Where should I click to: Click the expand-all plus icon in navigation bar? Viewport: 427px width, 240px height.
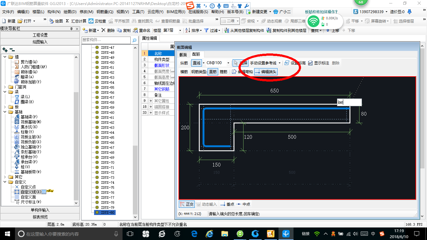pos(5,50)
